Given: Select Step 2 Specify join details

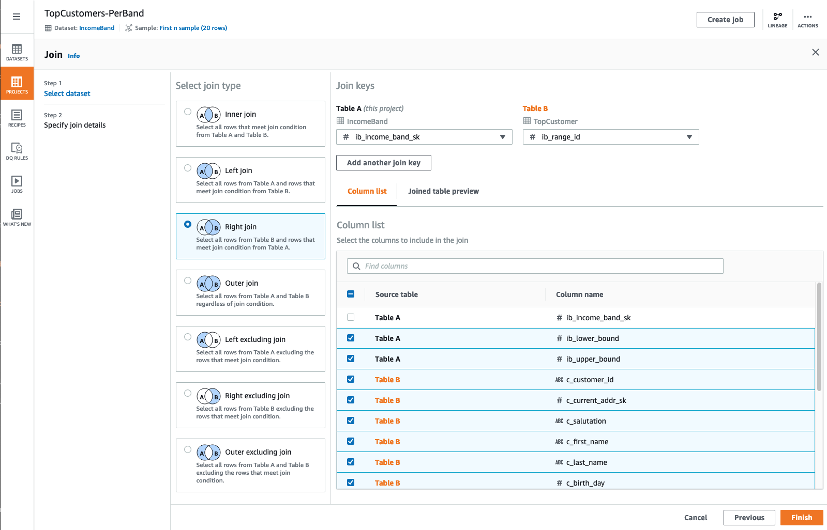Looking at the screenshot, I should [x=74, y=125].
